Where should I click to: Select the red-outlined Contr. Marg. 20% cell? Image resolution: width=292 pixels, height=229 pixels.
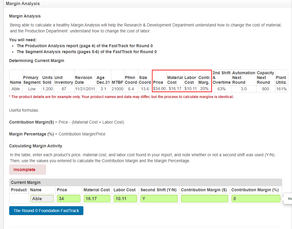pyautogui.click(x=205, y=89)
